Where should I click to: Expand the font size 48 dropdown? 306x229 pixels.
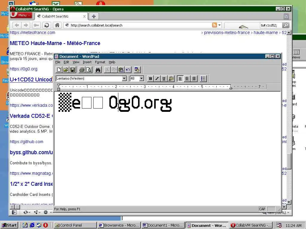pos(142,78)
